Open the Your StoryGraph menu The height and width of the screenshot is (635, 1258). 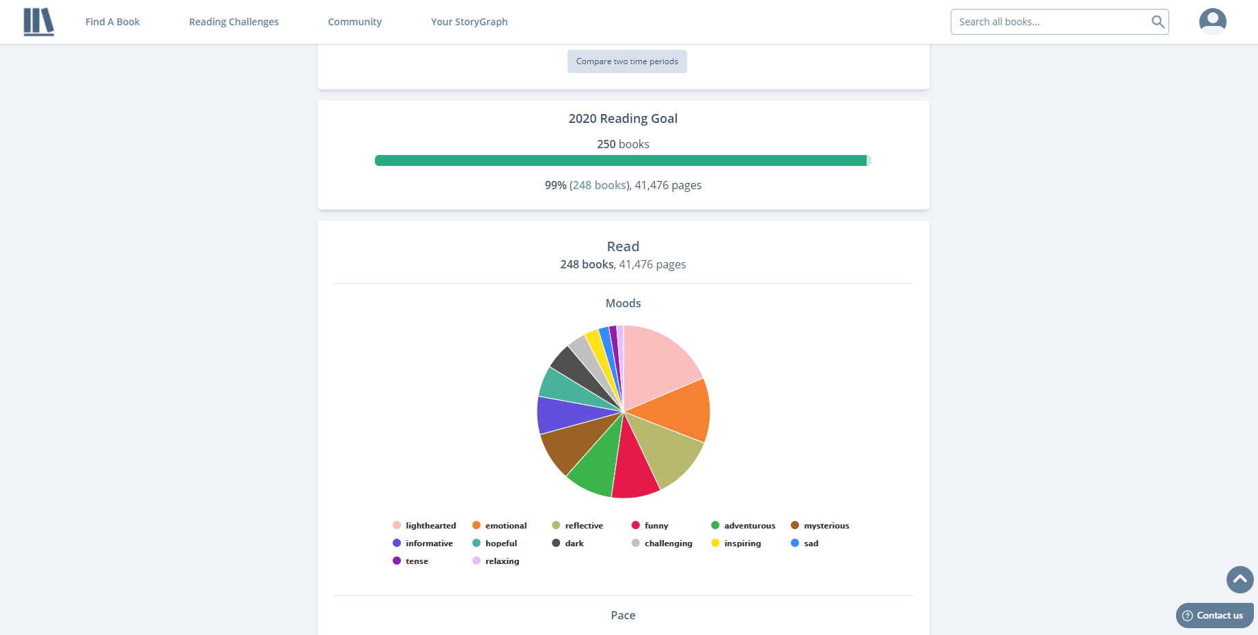click(469, 21)
